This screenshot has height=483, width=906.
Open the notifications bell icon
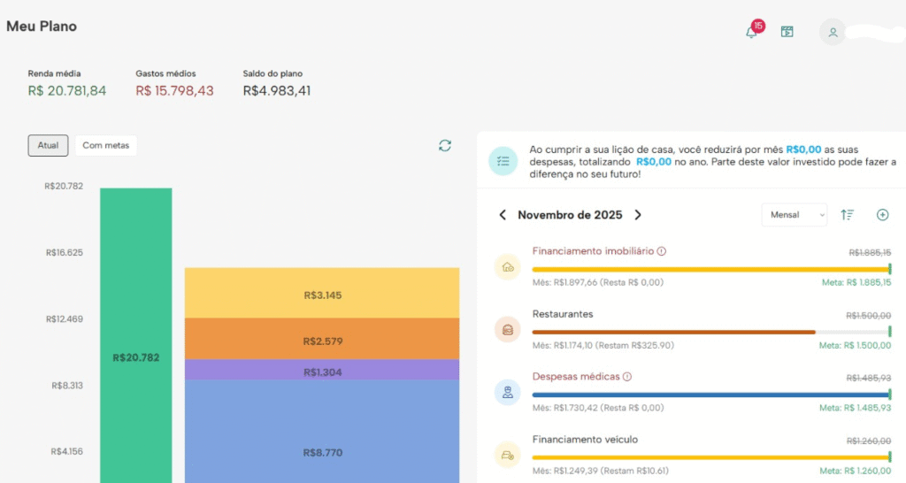coord(751,32)
